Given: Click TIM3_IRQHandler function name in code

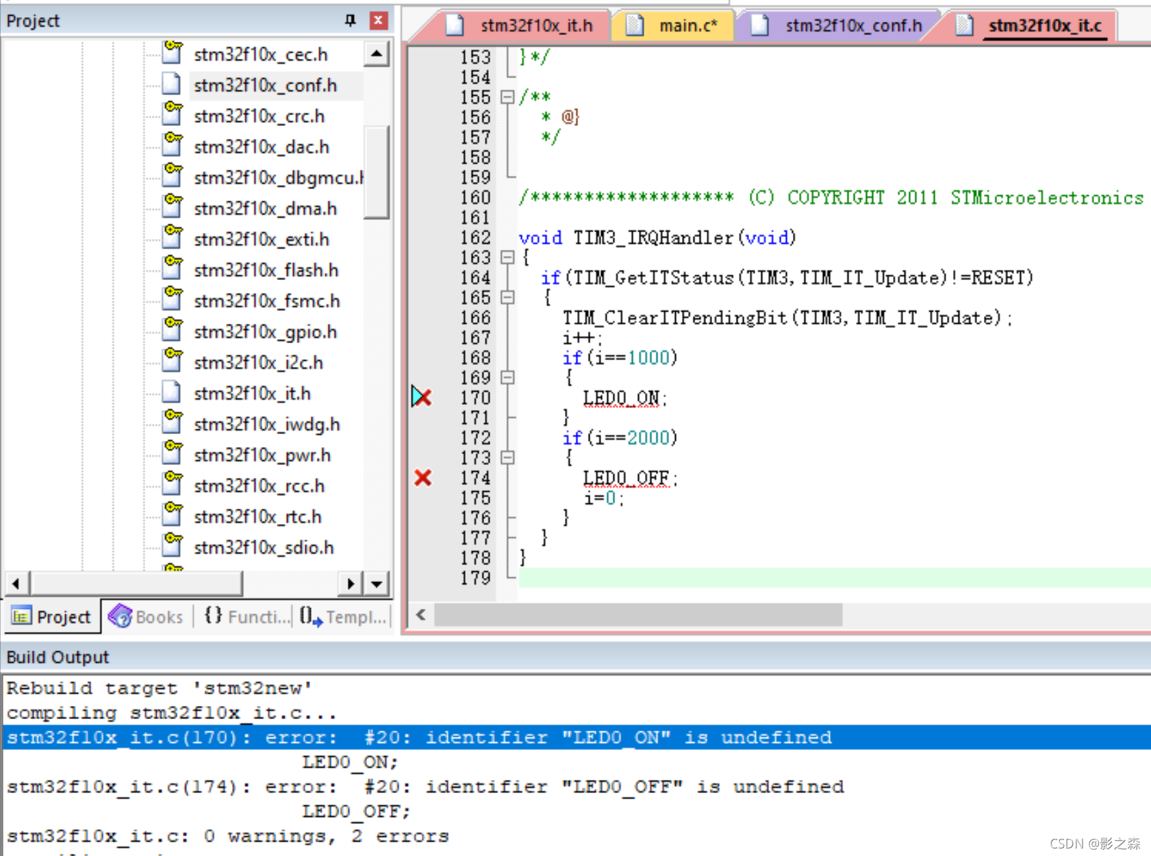Looking at the screenshot, I should pyautogui.click(x=654, y=238).
